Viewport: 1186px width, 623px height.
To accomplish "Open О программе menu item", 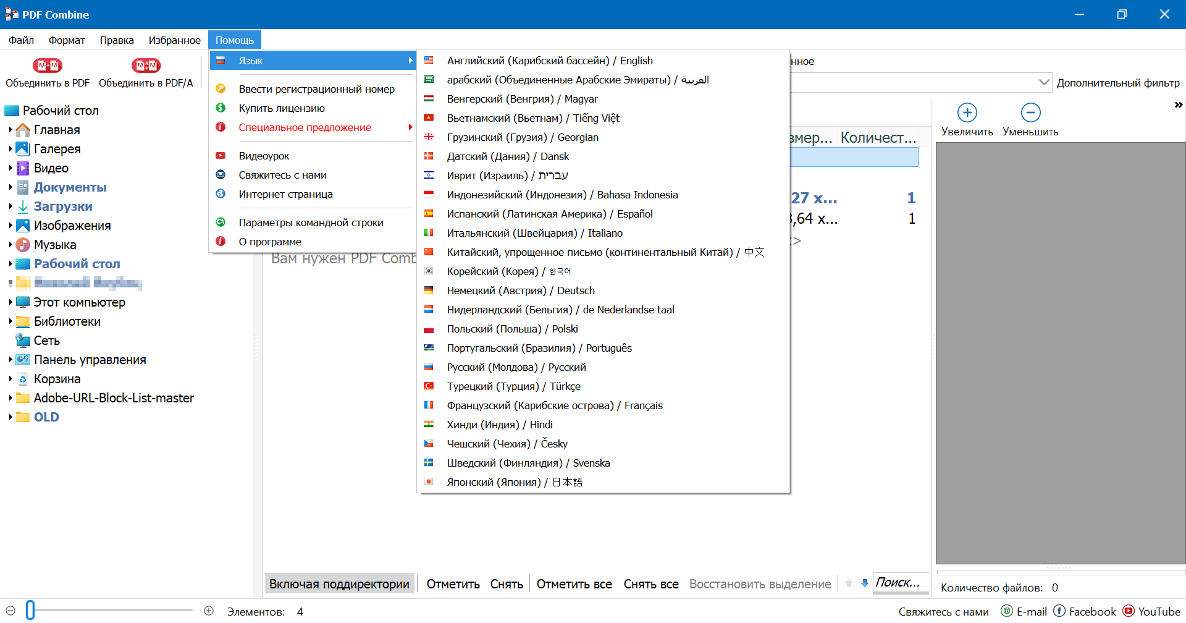I will click(x=314, y=242).
